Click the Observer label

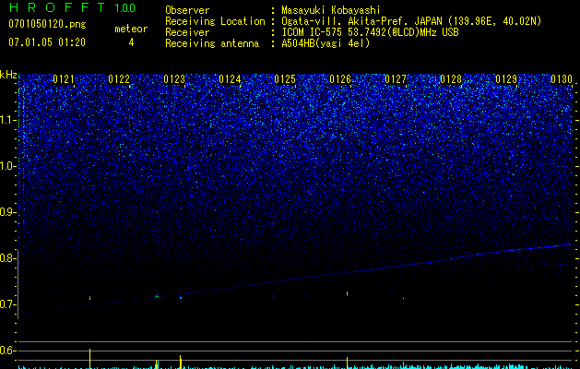(187, 10)
